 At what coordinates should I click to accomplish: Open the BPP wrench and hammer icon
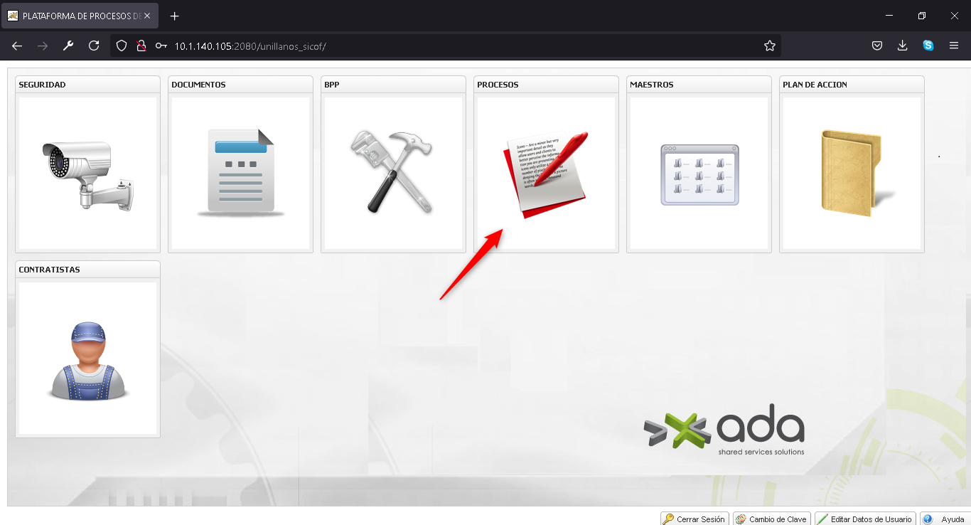point(392,171)
